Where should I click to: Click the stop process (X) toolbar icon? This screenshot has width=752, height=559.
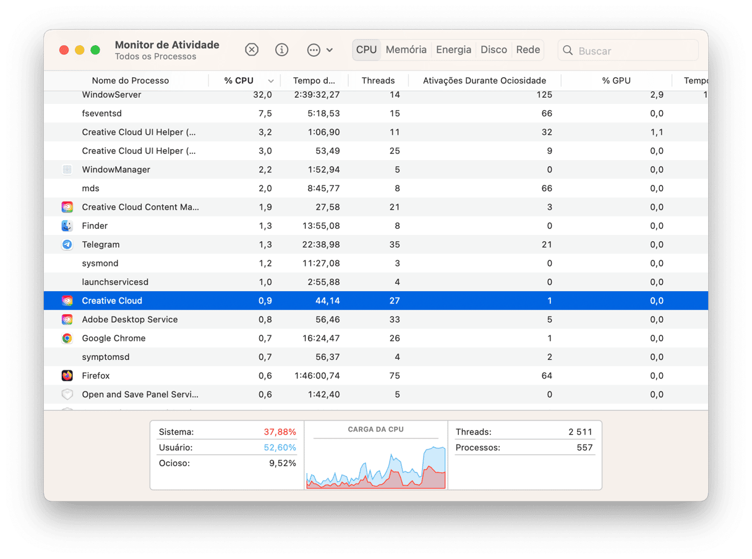(252, 50)
